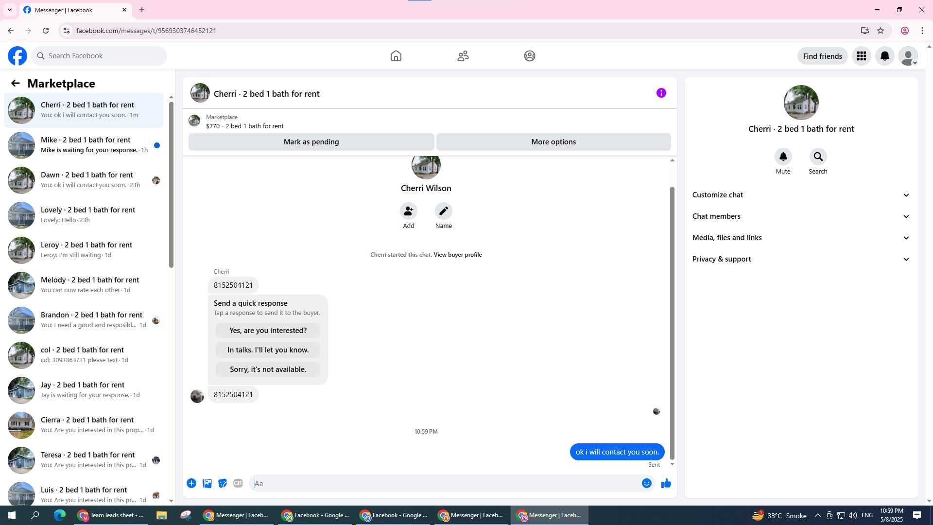This screenshot has width=933, height=525.
Task: Open Lovely's conversation saying Hello
Action: pyautogui.click(x=84, y=215)
